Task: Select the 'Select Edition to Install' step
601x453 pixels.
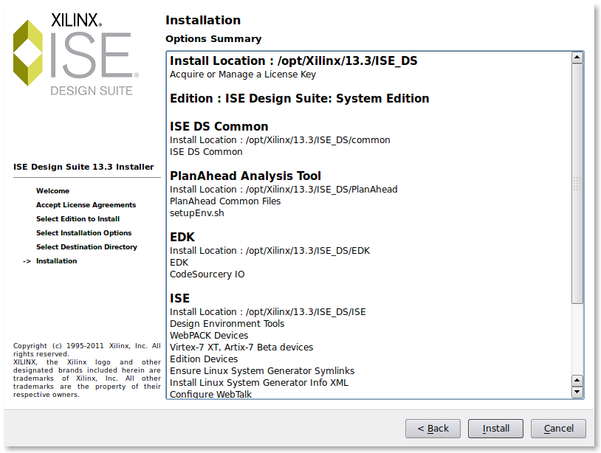Action: pos(78,219)
